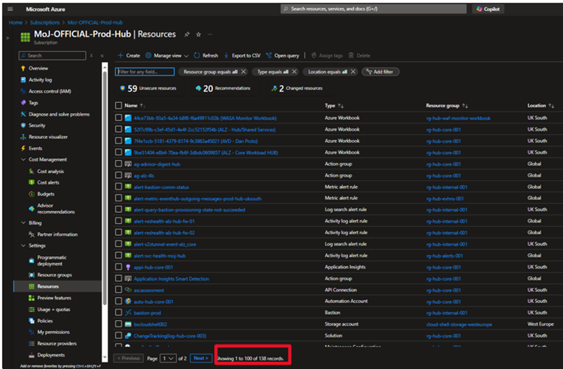Viewport: 563px width, 369px height.
Task: Click the bastion-prod resource icon
Action: (x=128, y=313)
